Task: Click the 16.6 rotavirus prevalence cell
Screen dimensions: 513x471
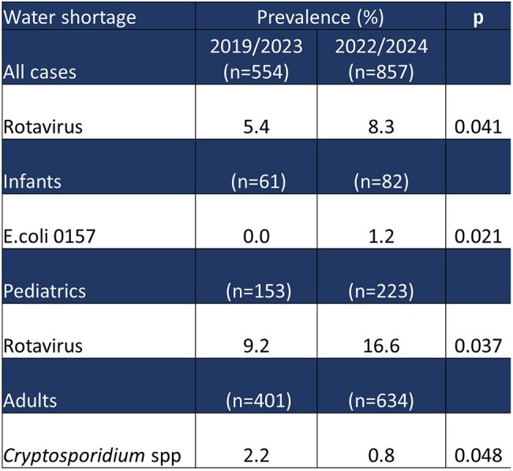Action: coord(381,331)
